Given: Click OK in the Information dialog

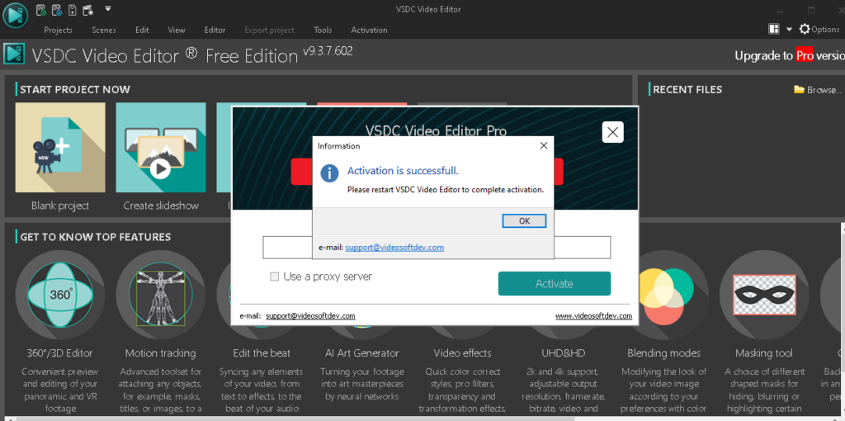Looking at the screenshot, I should tap(524, 221).
